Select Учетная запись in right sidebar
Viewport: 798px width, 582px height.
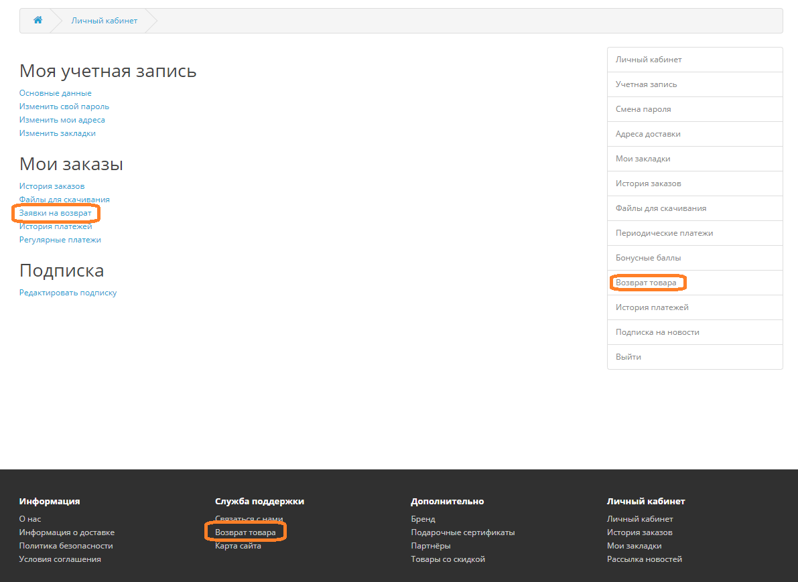(646, 84)
